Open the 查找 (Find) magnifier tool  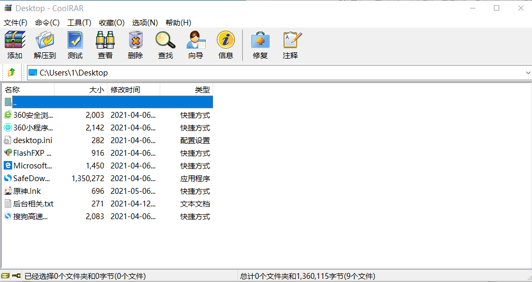coord(166,40)
